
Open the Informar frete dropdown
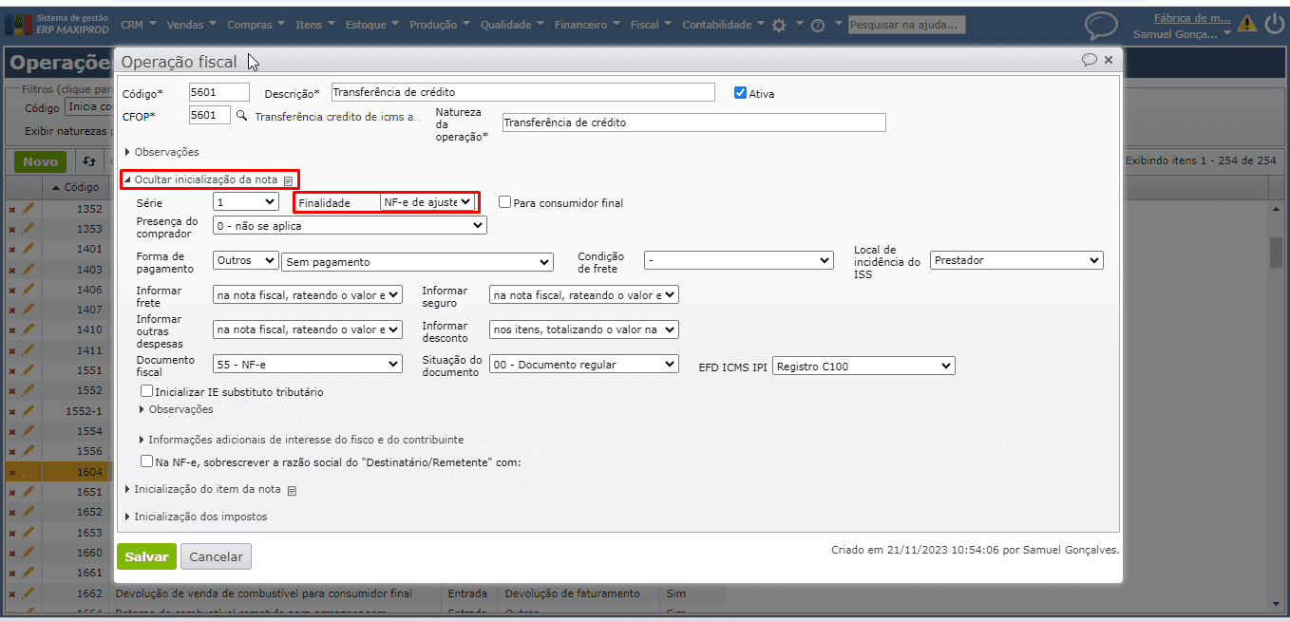[308, 295]
